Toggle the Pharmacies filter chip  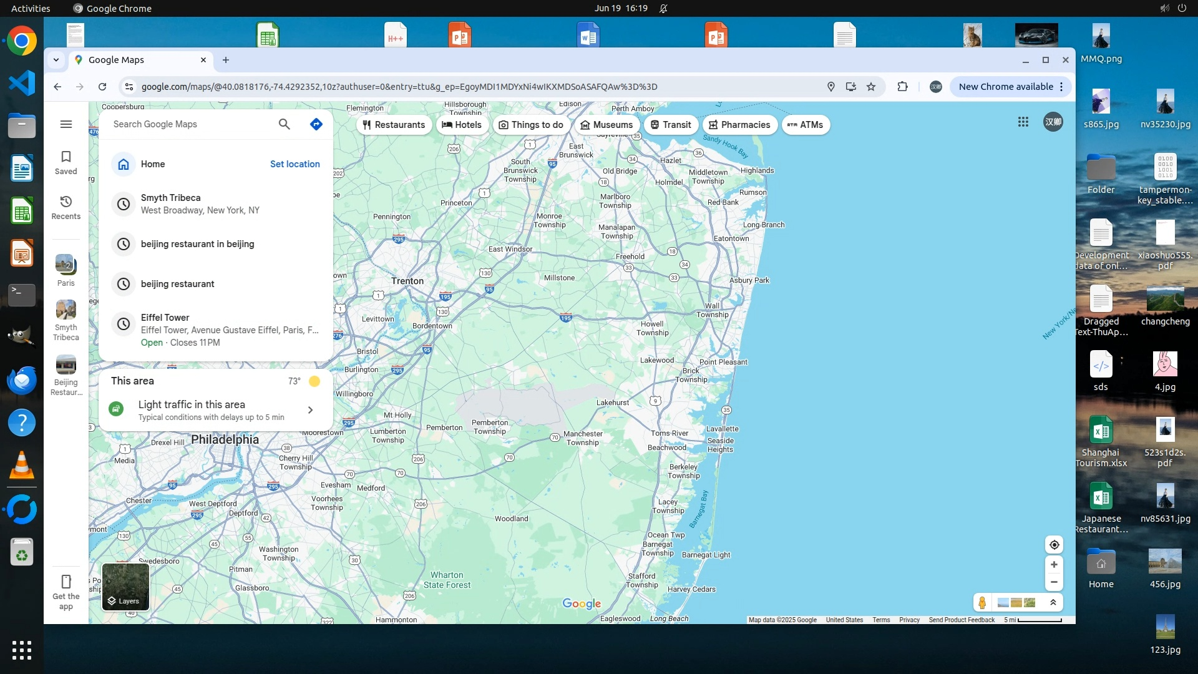coord(739,125)
